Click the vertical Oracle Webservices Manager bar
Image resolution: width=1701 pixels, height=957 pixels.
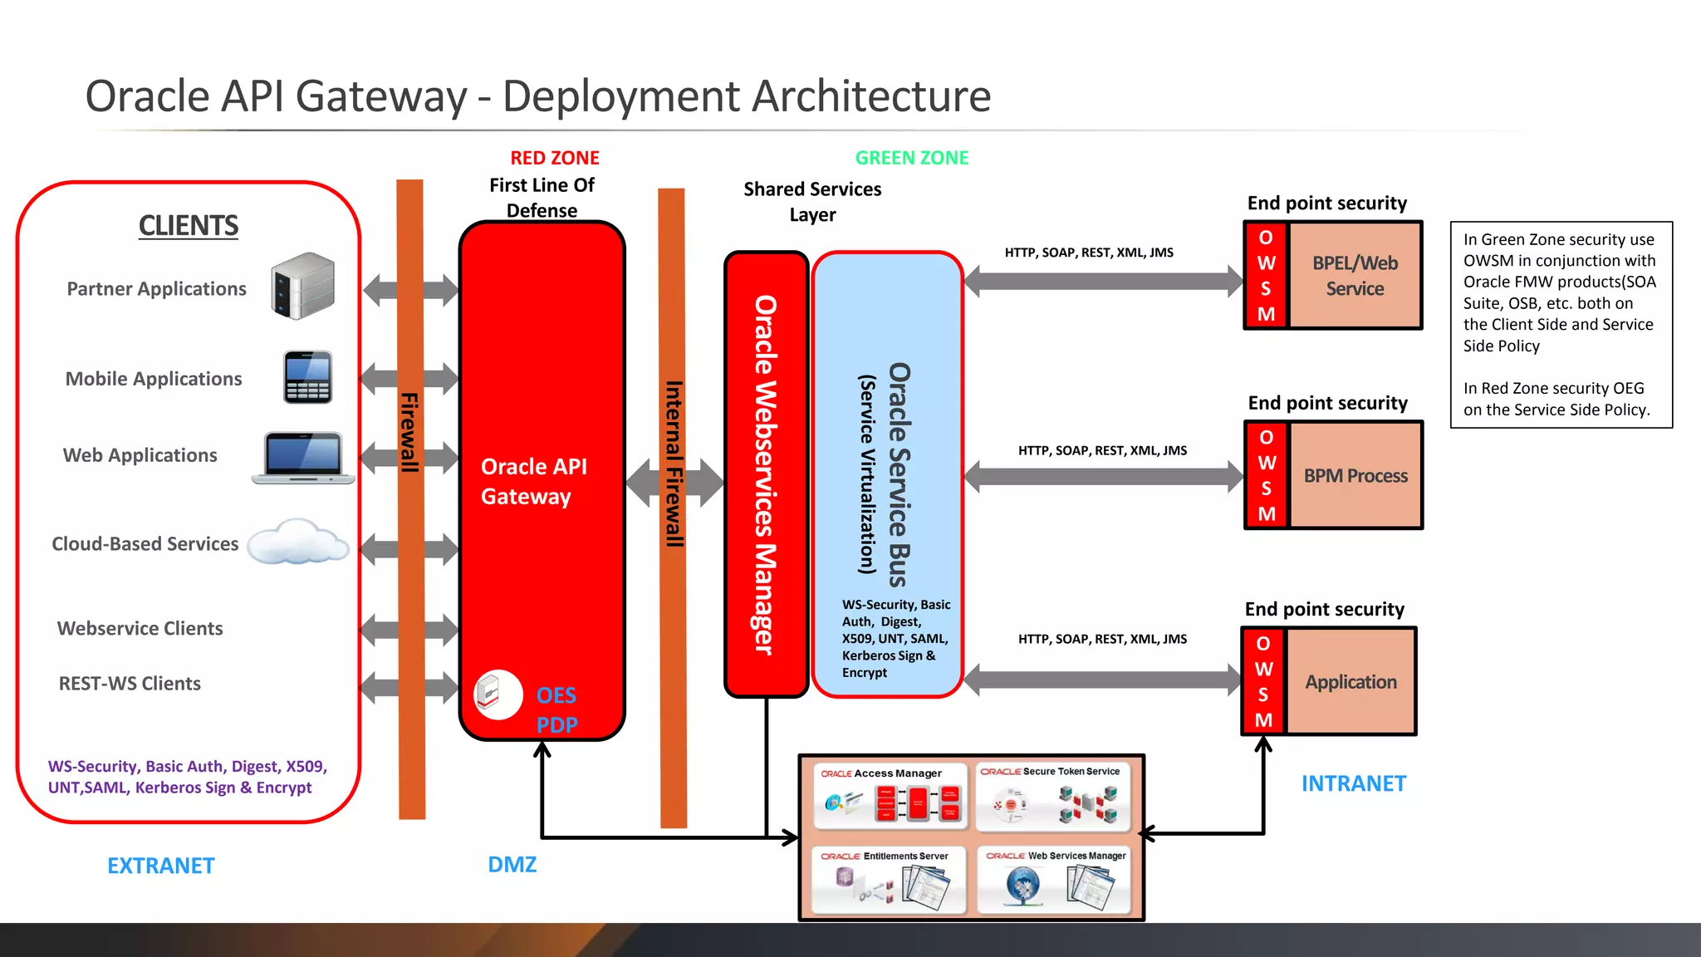pos(766,474)
